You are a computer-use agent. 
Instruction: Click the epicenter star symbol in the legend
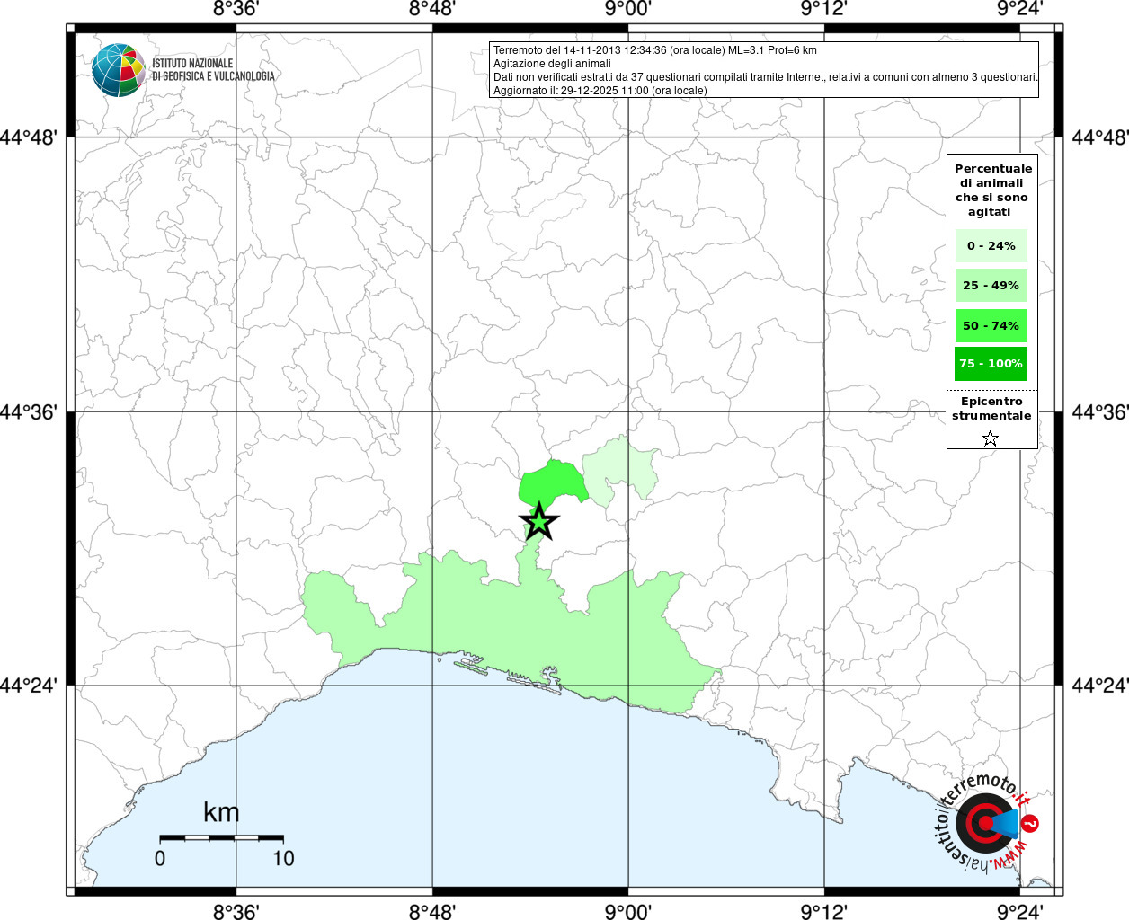pyautogui.click(x=991, y=438)
